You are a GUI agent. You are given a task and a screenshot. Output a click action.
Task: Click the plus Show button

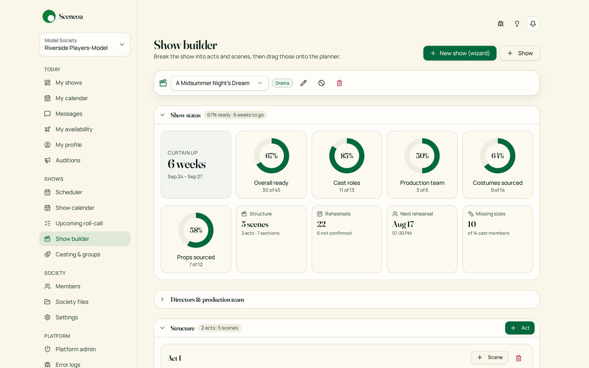(x=519, y=53)
